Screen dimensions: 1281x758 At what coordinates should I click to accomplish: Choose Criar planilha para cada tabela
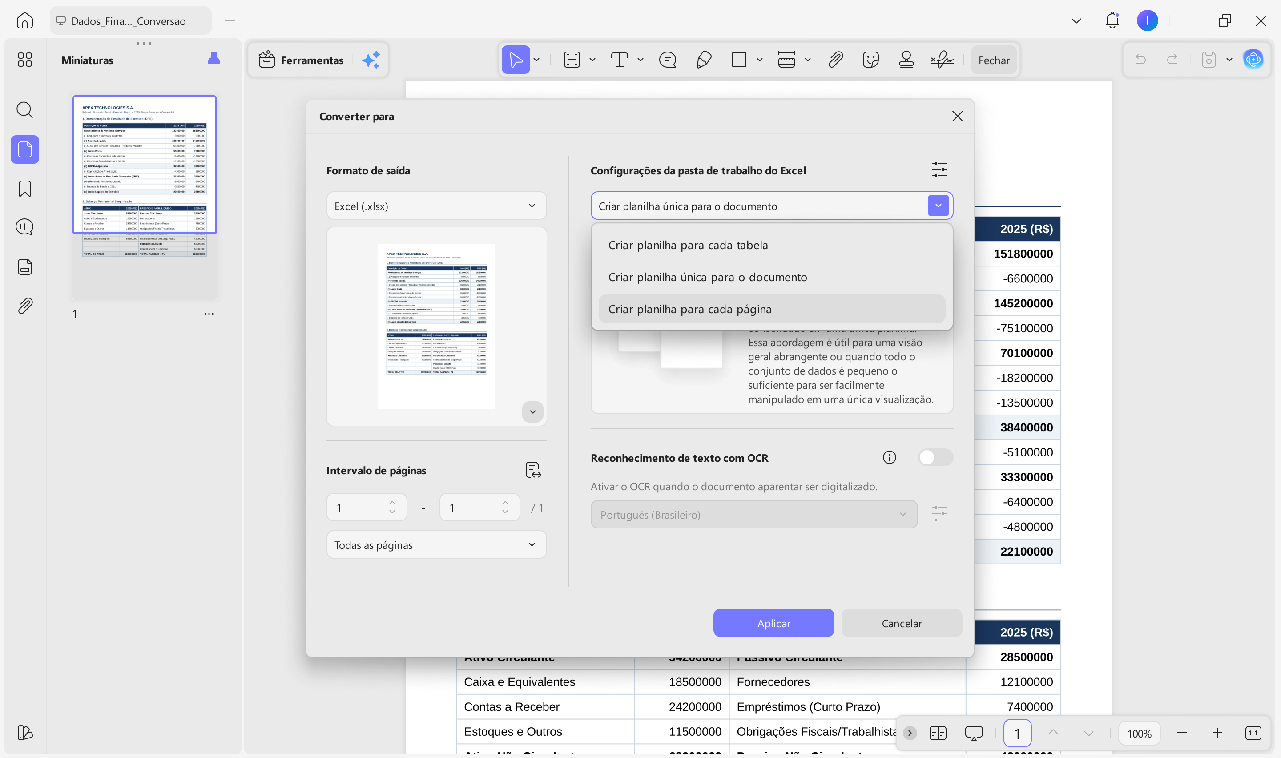coord(771,245)
